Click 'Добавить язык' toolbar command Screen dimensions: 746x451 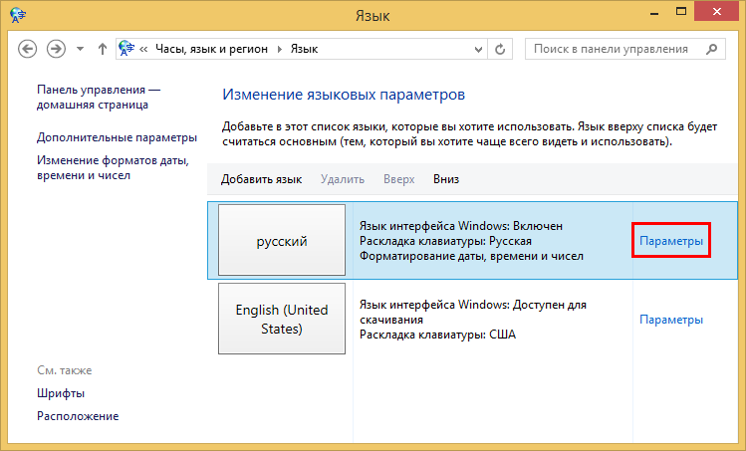click(x=261, y=179)
